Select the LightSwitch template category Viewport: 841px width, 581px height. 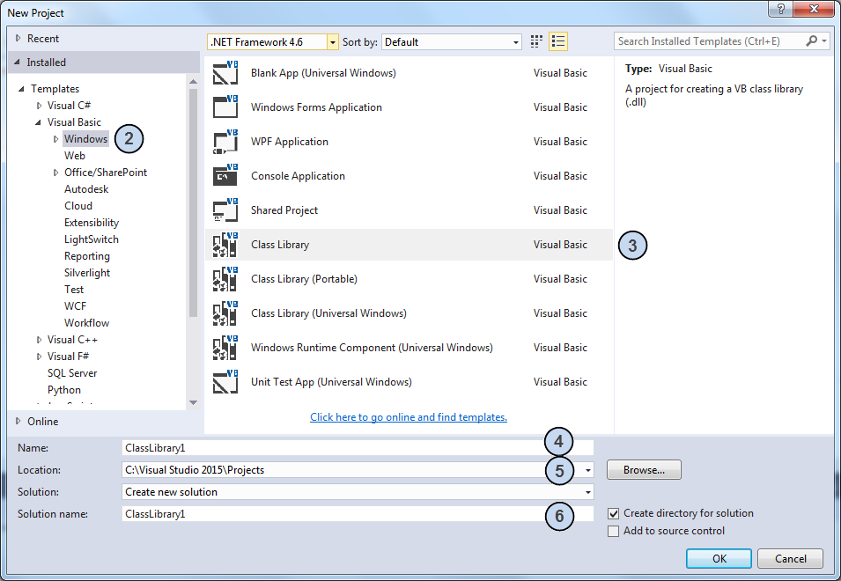(x=92, y=239)
